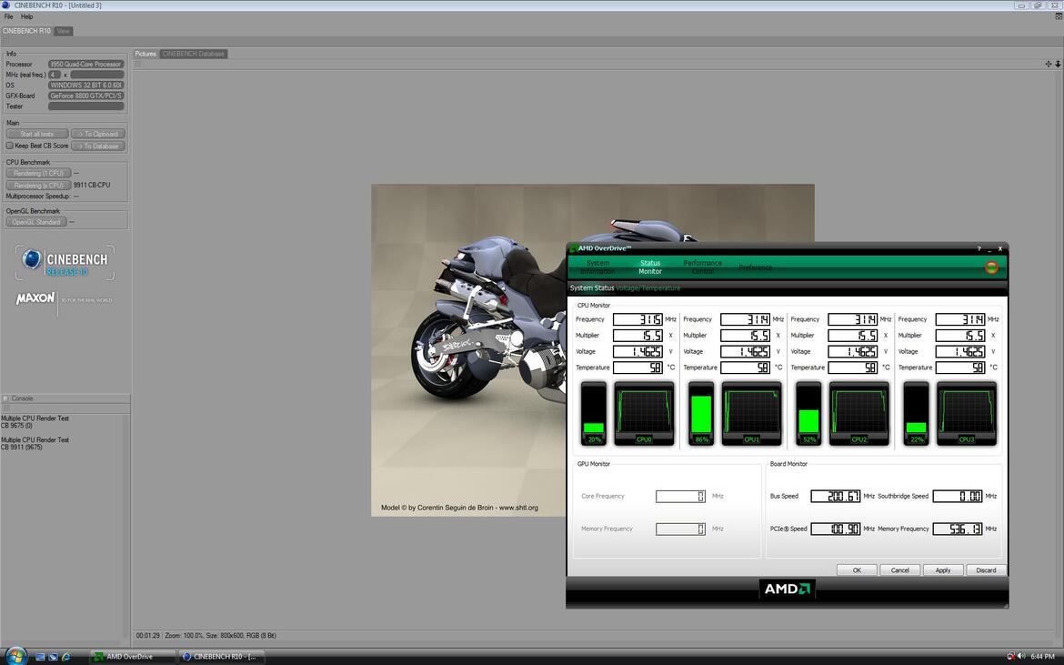Select the CINEBENCH R10 tab
This screenshot has width=1064, height=665.
coord(26,31)
